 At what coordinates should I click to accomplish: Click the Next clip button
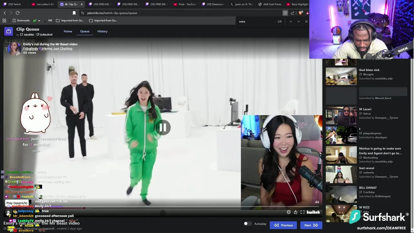[x=311, y=225]
